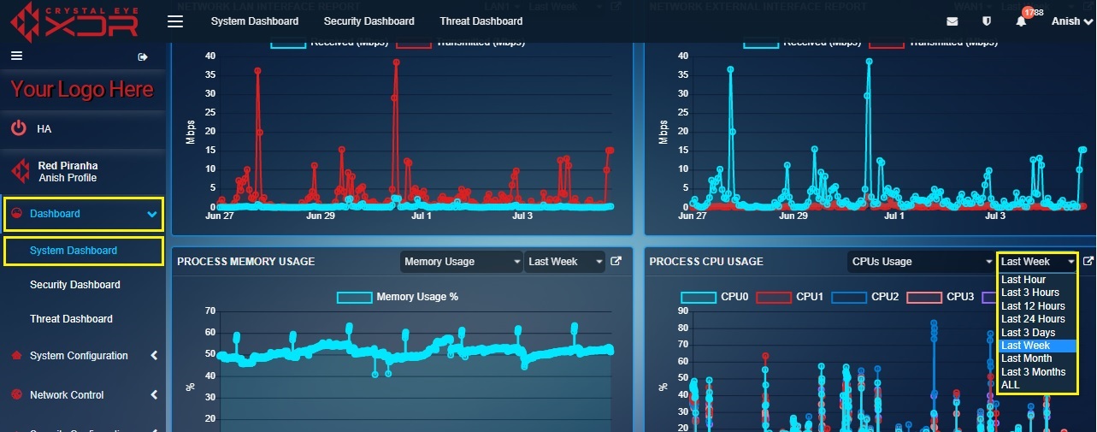
Task: Toggle CPU0 legend series
Action: [715, 297]
